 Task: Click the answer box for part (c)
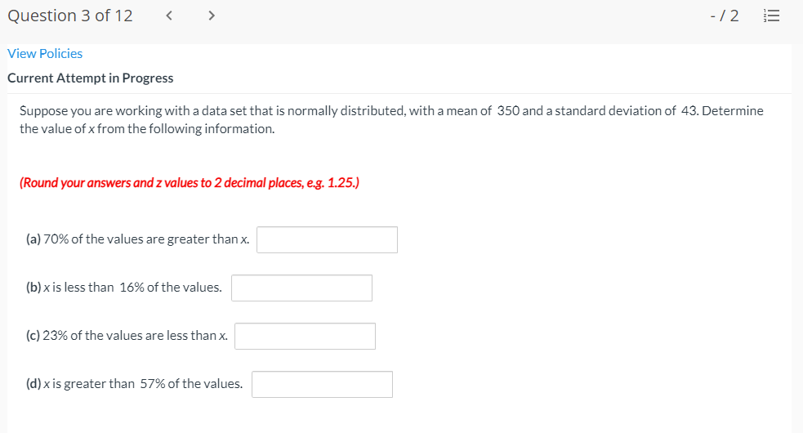[306, 336]
